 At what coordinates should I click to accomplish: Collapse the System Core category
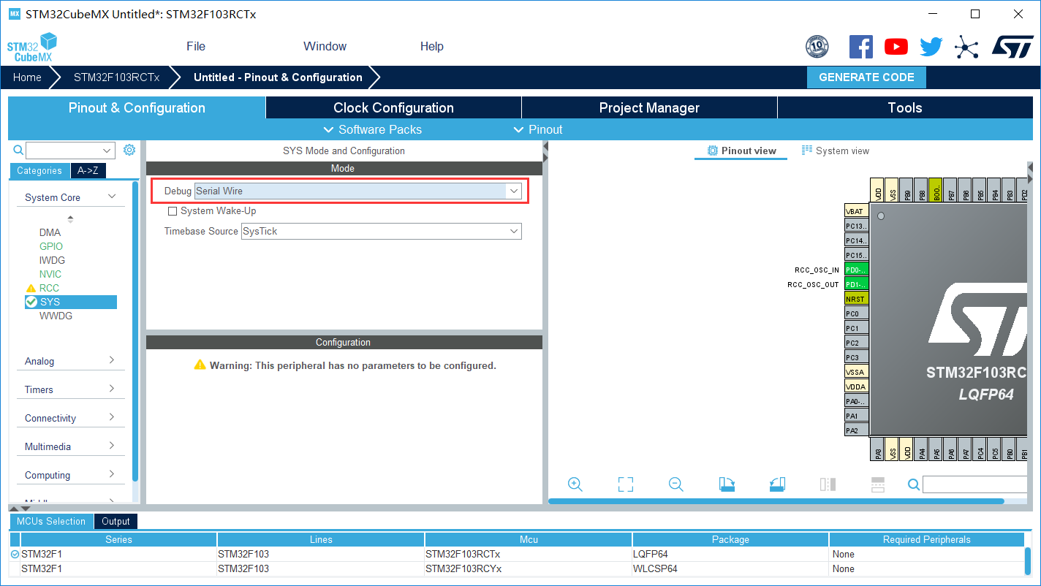[x=112, y=197]
